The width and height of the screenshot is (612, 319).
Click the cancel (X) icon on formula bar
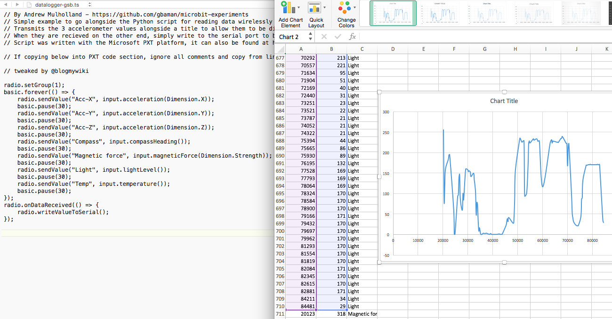tap(324, 36)
